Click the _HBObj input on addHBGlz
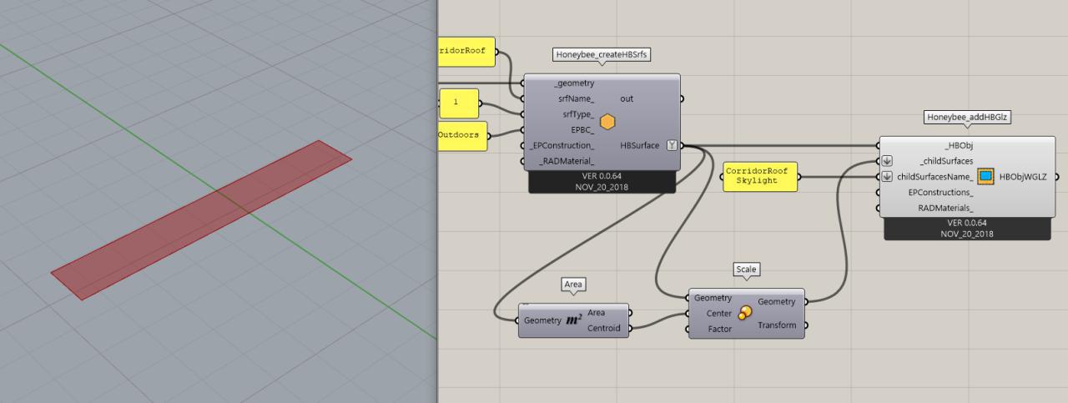 959,145
